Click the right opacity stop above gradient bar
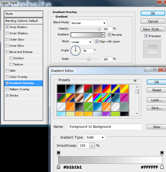 coord(162,153)
